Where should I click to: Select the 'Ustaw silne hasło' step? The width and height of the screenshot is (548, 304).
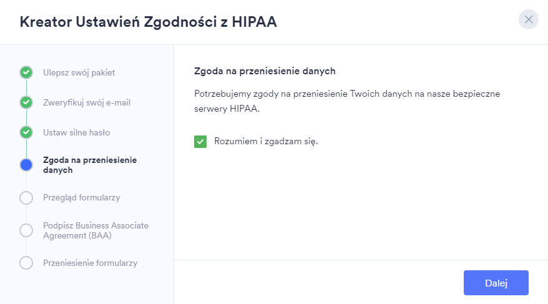(77, 132)
